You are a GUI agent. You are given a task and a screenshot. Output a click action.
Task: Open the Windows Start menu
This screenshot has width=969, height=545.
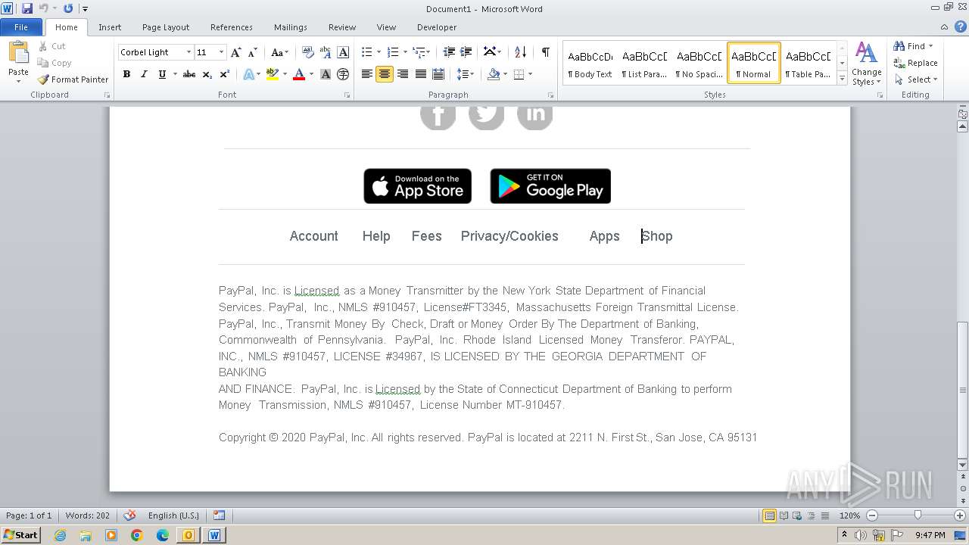point(20,534)
